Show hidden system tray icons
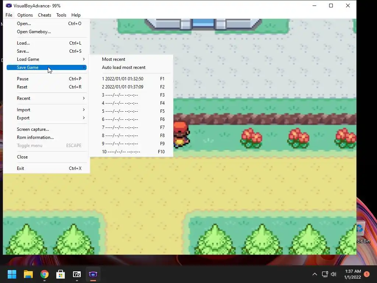Viewport: 377px width, 283px height. pos(314,274)
